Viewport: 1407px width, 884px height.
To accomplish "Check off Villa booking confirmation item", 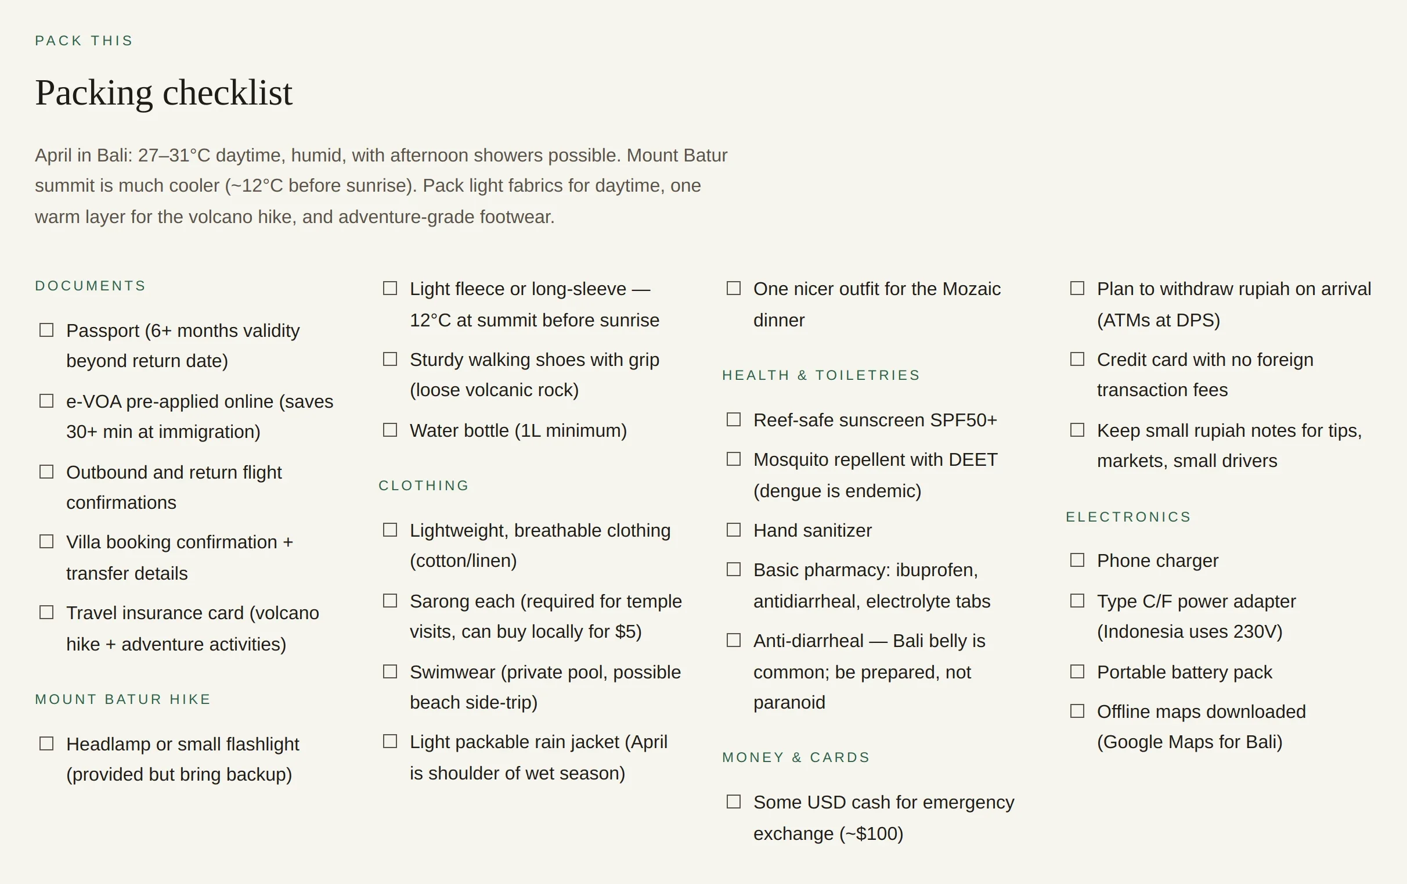I will point(46,541).
